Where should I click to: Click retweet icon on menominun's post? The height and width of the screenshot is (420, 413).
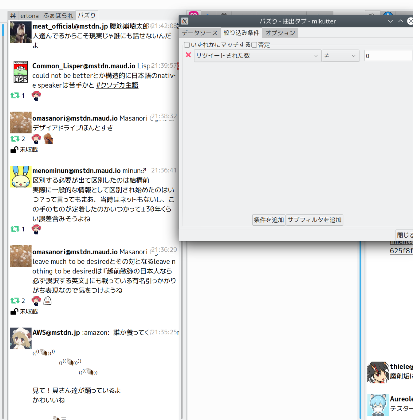(15, 229)
